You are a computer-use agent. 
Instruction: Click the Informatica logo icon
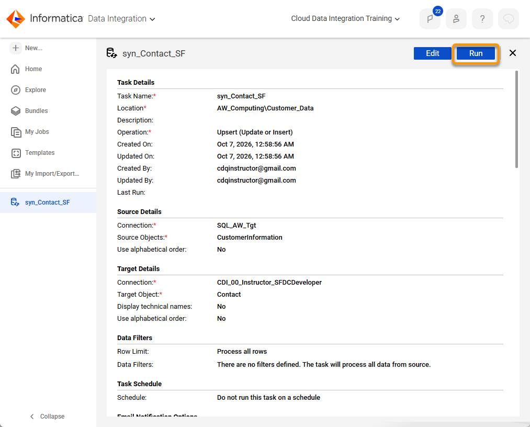16,19
